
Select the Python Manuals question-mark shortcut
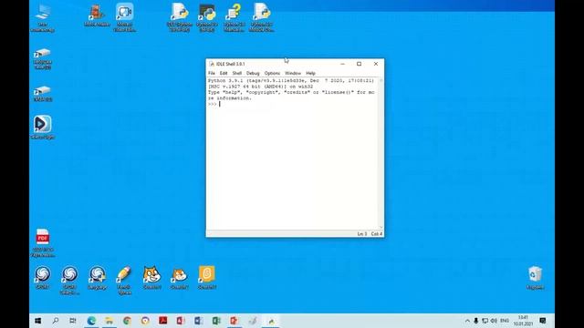pyautogui.click(x=235, y=18)
